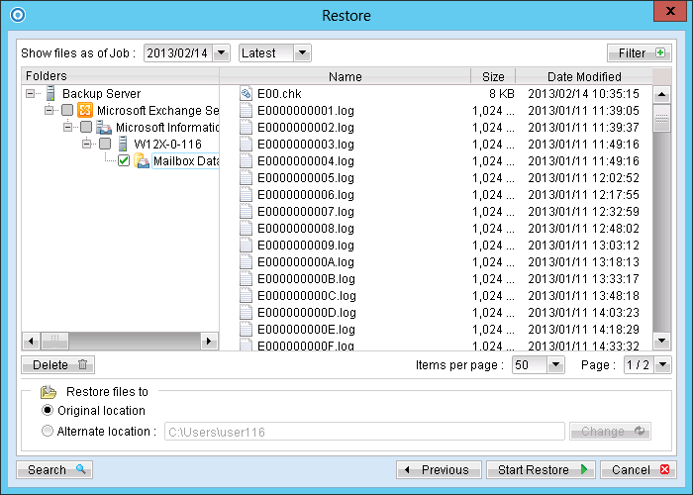Click the alternate location path field

[364, 432]
